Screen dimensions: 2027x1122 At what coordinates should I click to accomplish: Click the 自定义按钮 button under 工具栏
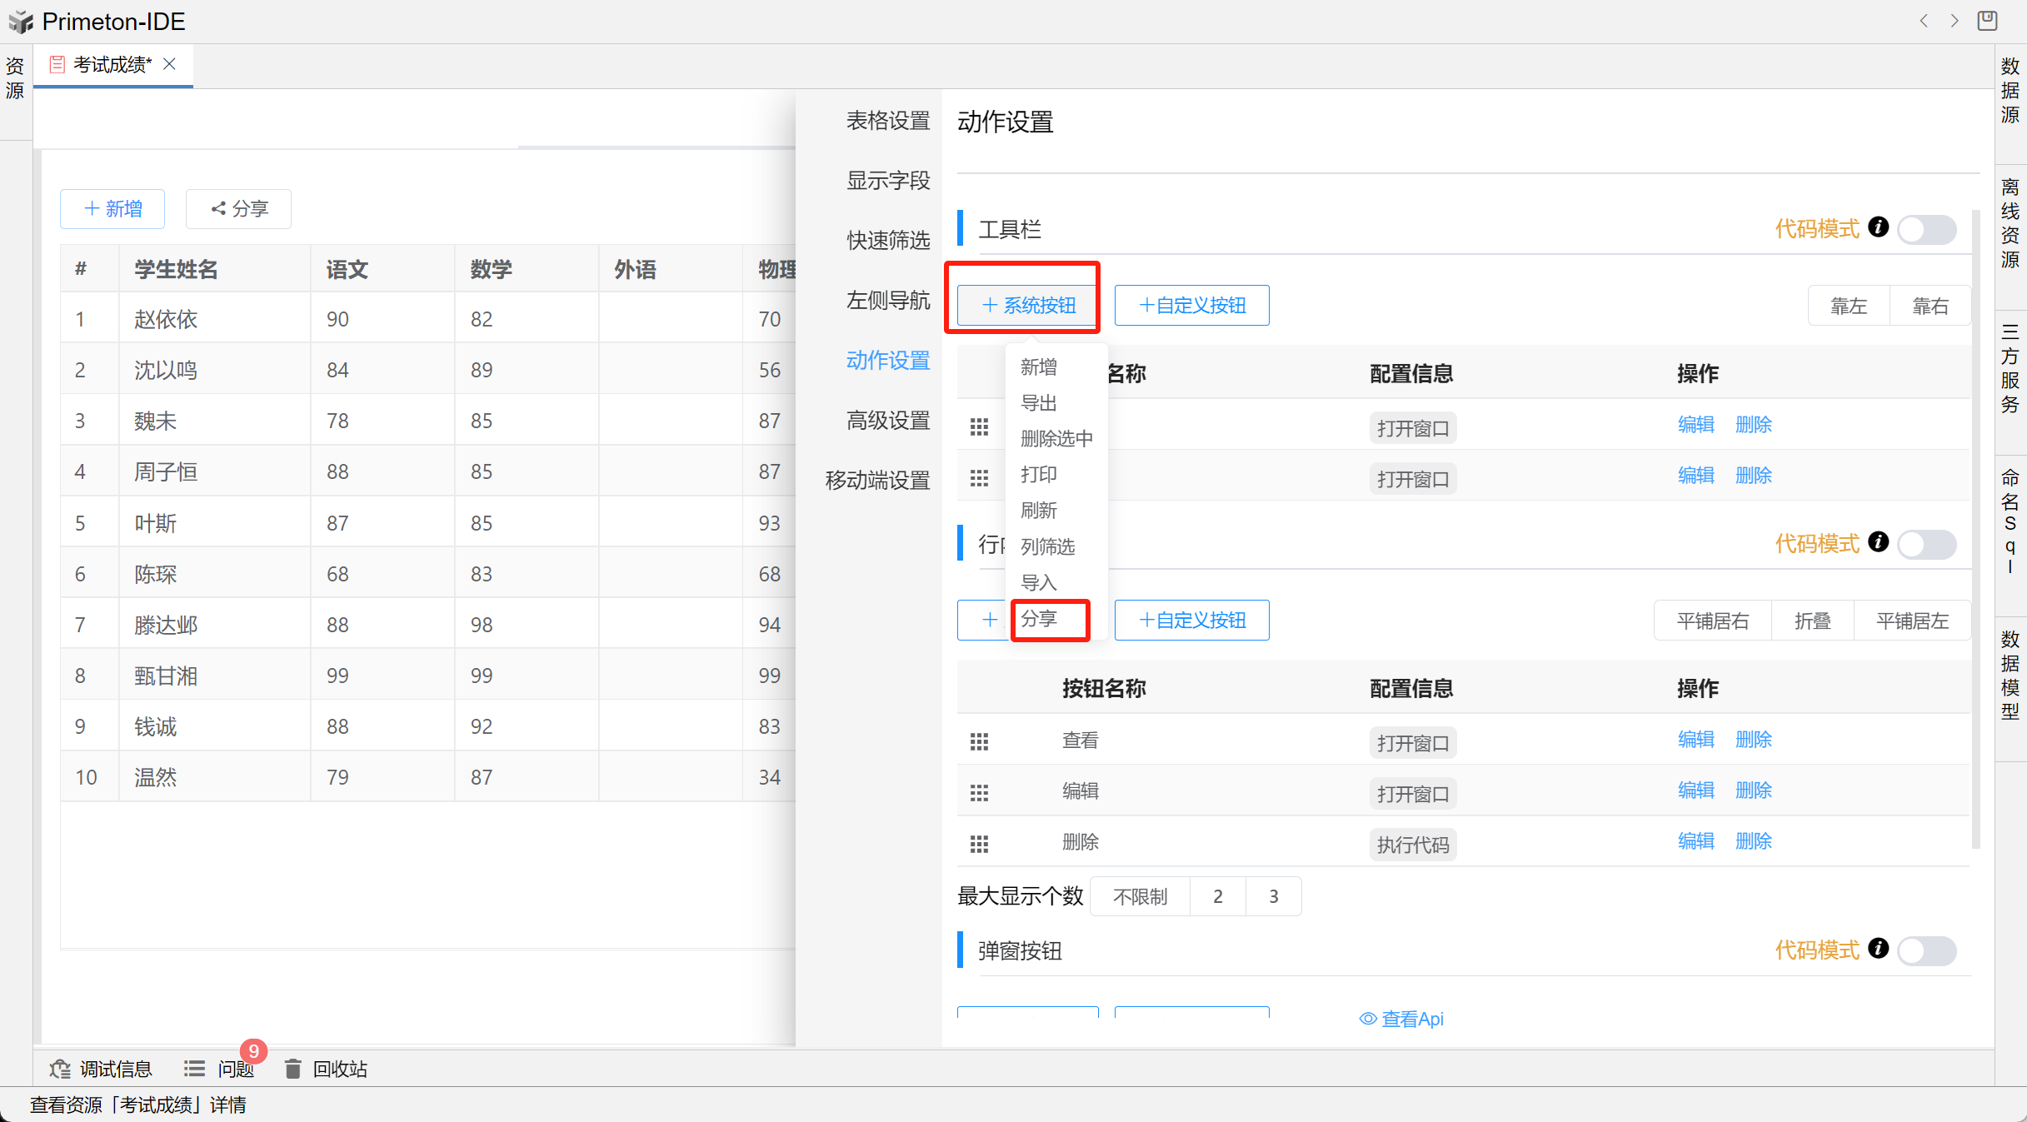coord(1191,305)
